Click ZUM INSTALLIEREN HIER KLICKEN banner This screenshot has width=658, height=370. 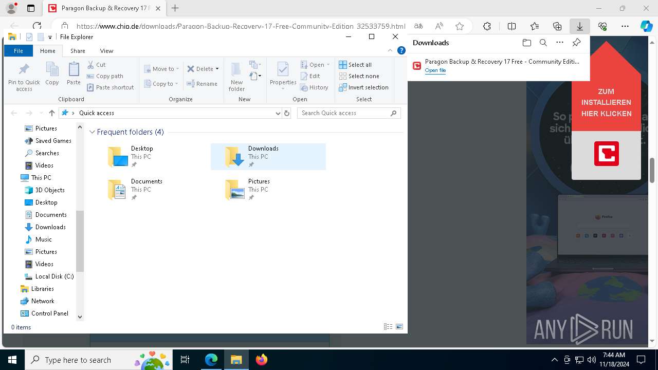click(606, 103)
